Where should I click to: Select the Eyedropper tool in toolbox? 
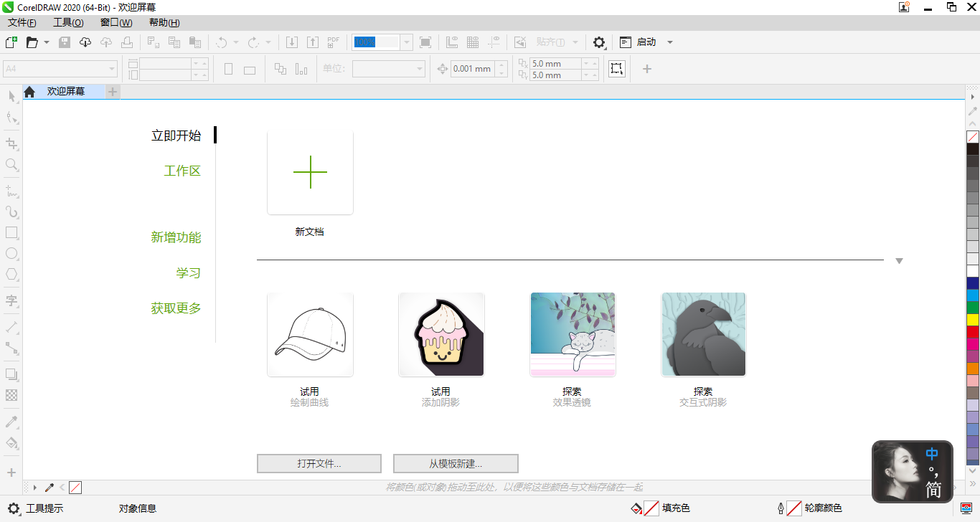pos(11,422)
